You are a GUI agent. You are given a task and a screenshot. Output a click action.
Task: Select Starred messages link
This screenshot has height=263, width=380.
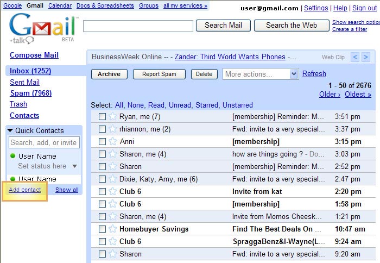point(207,105)
